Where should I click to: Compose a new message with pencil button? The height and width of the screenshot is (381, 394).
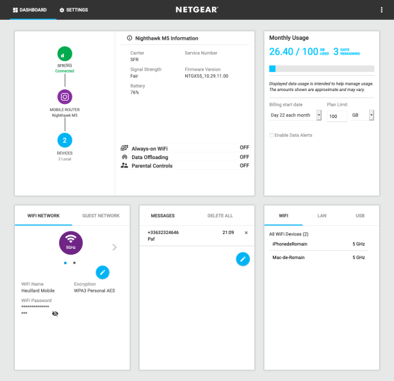click(x=243, y=259)
